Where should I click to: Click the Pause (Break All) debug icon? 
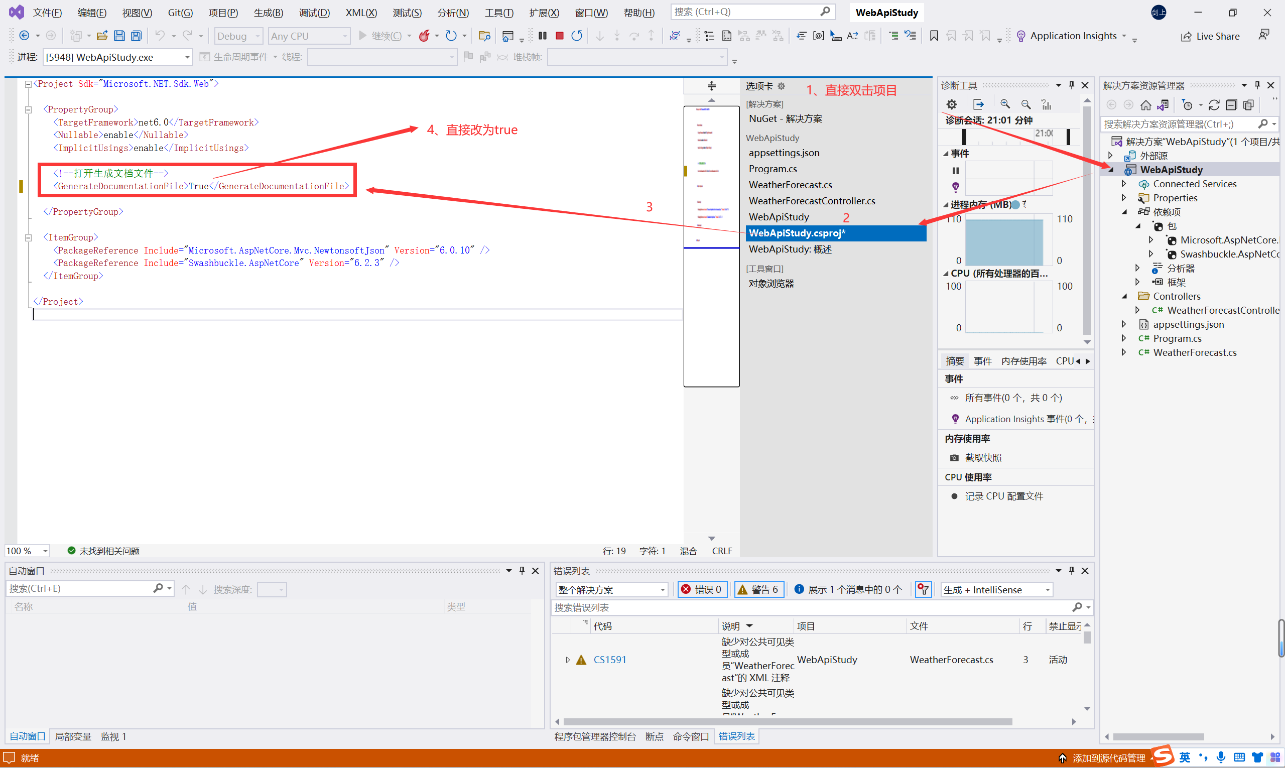(542, 36)
